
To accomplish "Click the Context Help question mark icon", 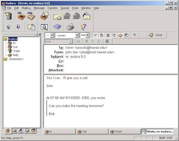I will [83, 27].
